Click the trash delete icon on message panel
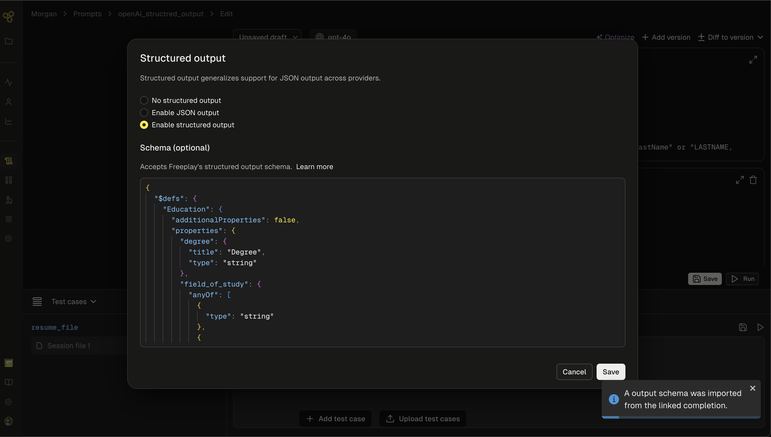The width and height of the screenshot is (771, 437). [x=753, y=180]
